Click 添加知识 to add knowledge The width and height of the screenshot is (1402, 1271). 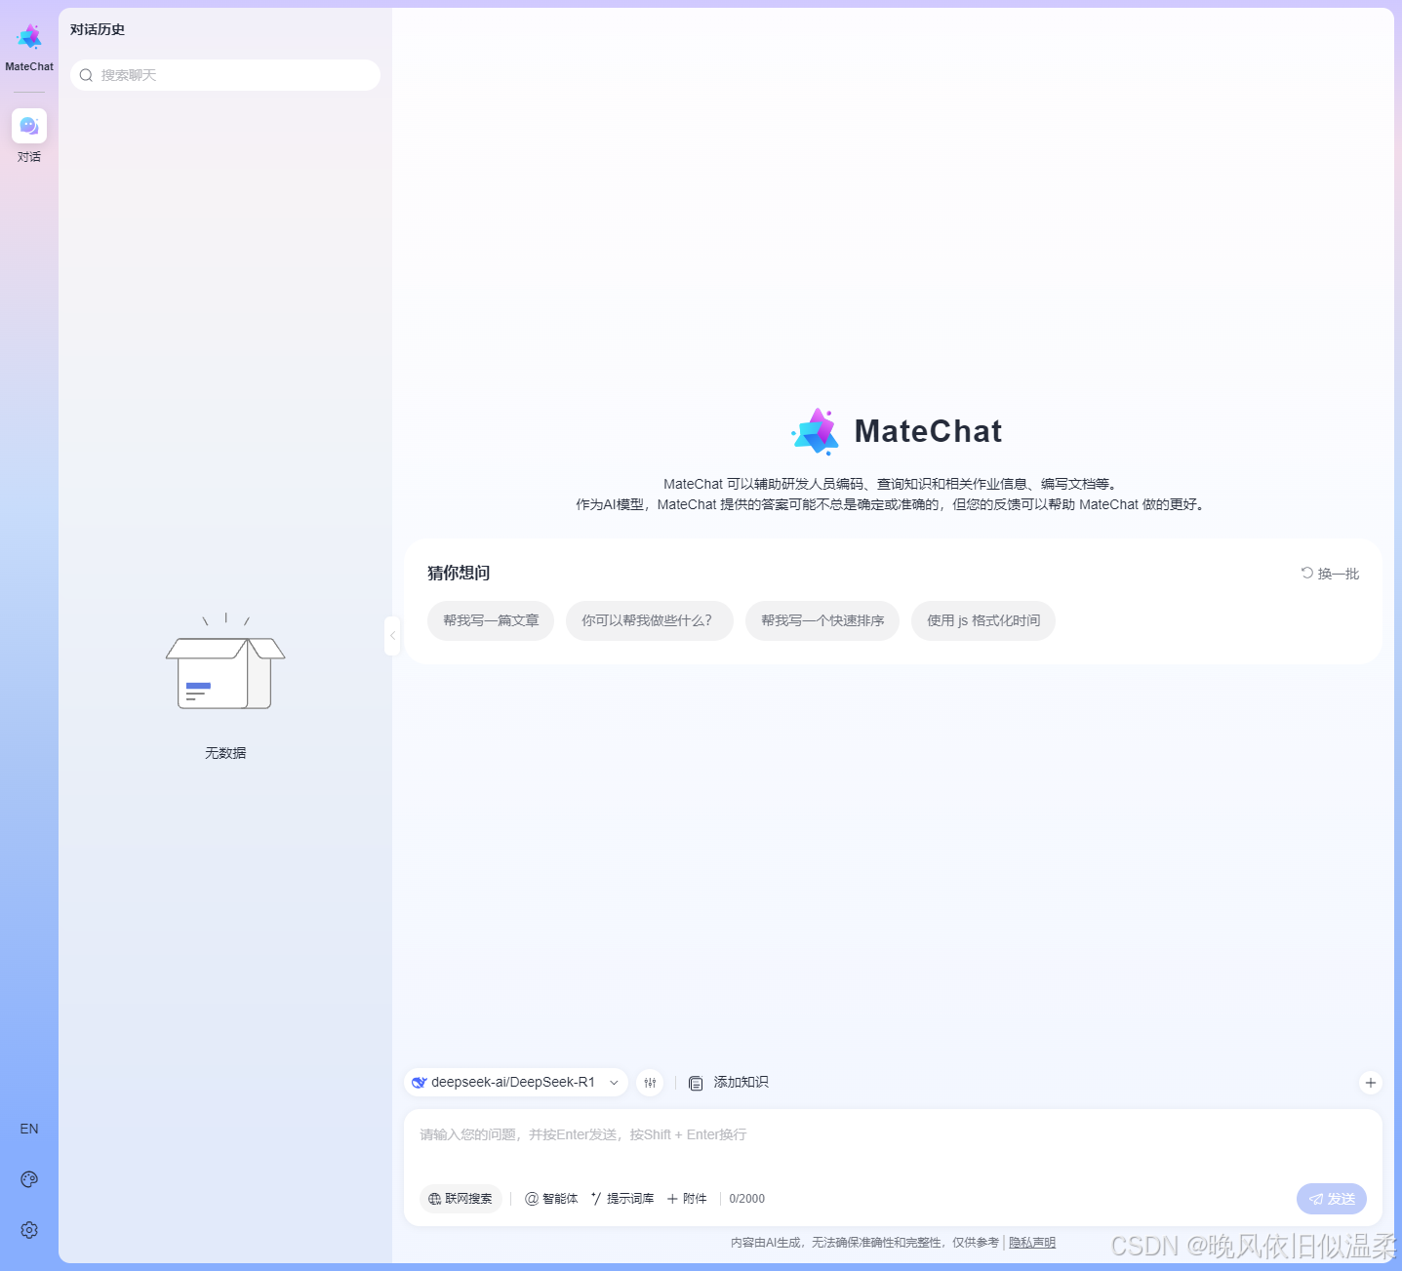728,1083
